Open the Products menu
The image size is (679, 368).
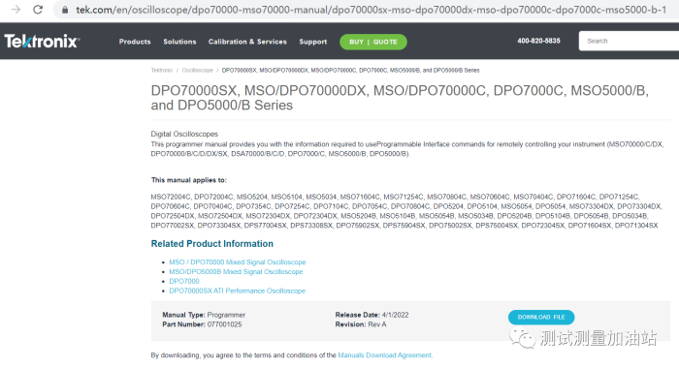click(135, 42)
